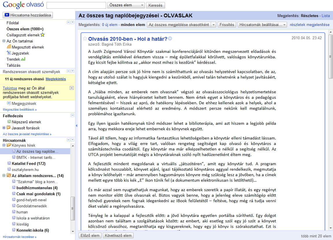Collapse the Az általam rendszeres... folder
Viewport: 333px width, 240px height.
pyautogui.click(x=4, y=176)
